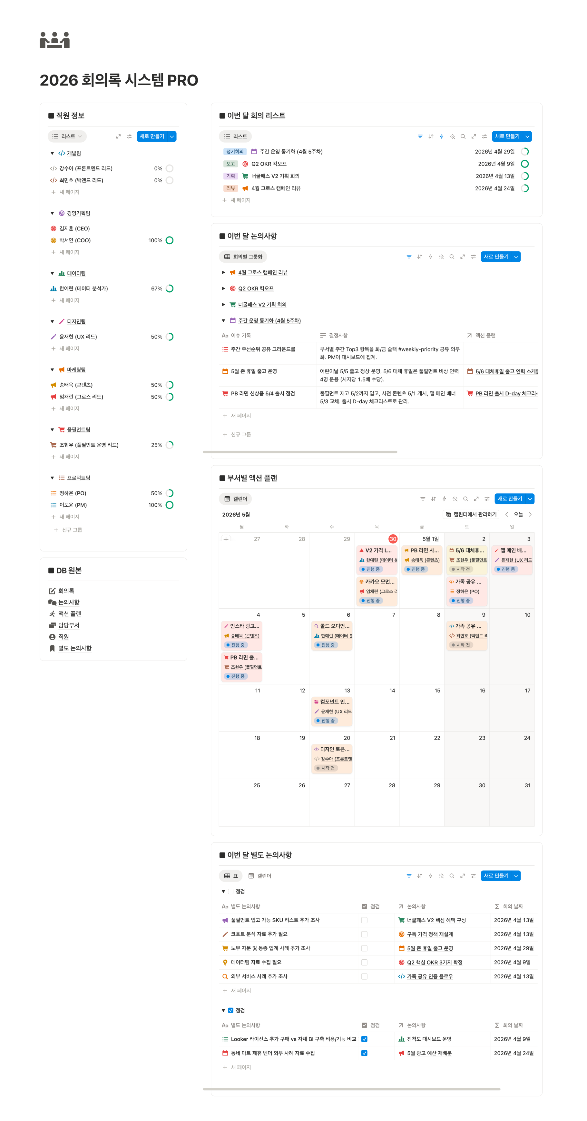Click 박서연 (COO) 100% progress ring
This screenshot has height=1121, width=587.
click(x=170, y=241)
